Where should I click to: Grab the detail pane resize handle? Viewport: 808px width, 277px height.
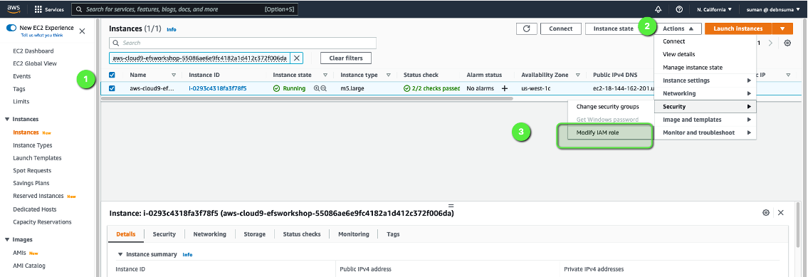pos(451,206)
